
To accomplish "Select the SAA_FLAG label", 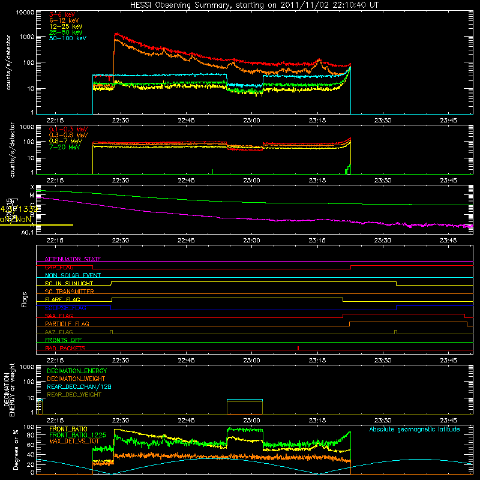I will 59,316.
